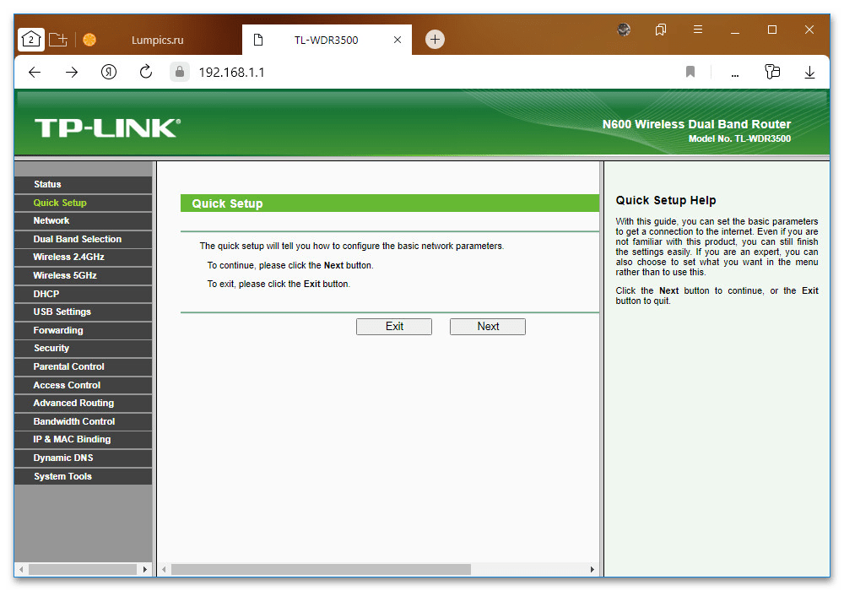Screen dimensions: 844x591
Task: Click the bookmark icon in address bar
Action: [x=690, y=73]
